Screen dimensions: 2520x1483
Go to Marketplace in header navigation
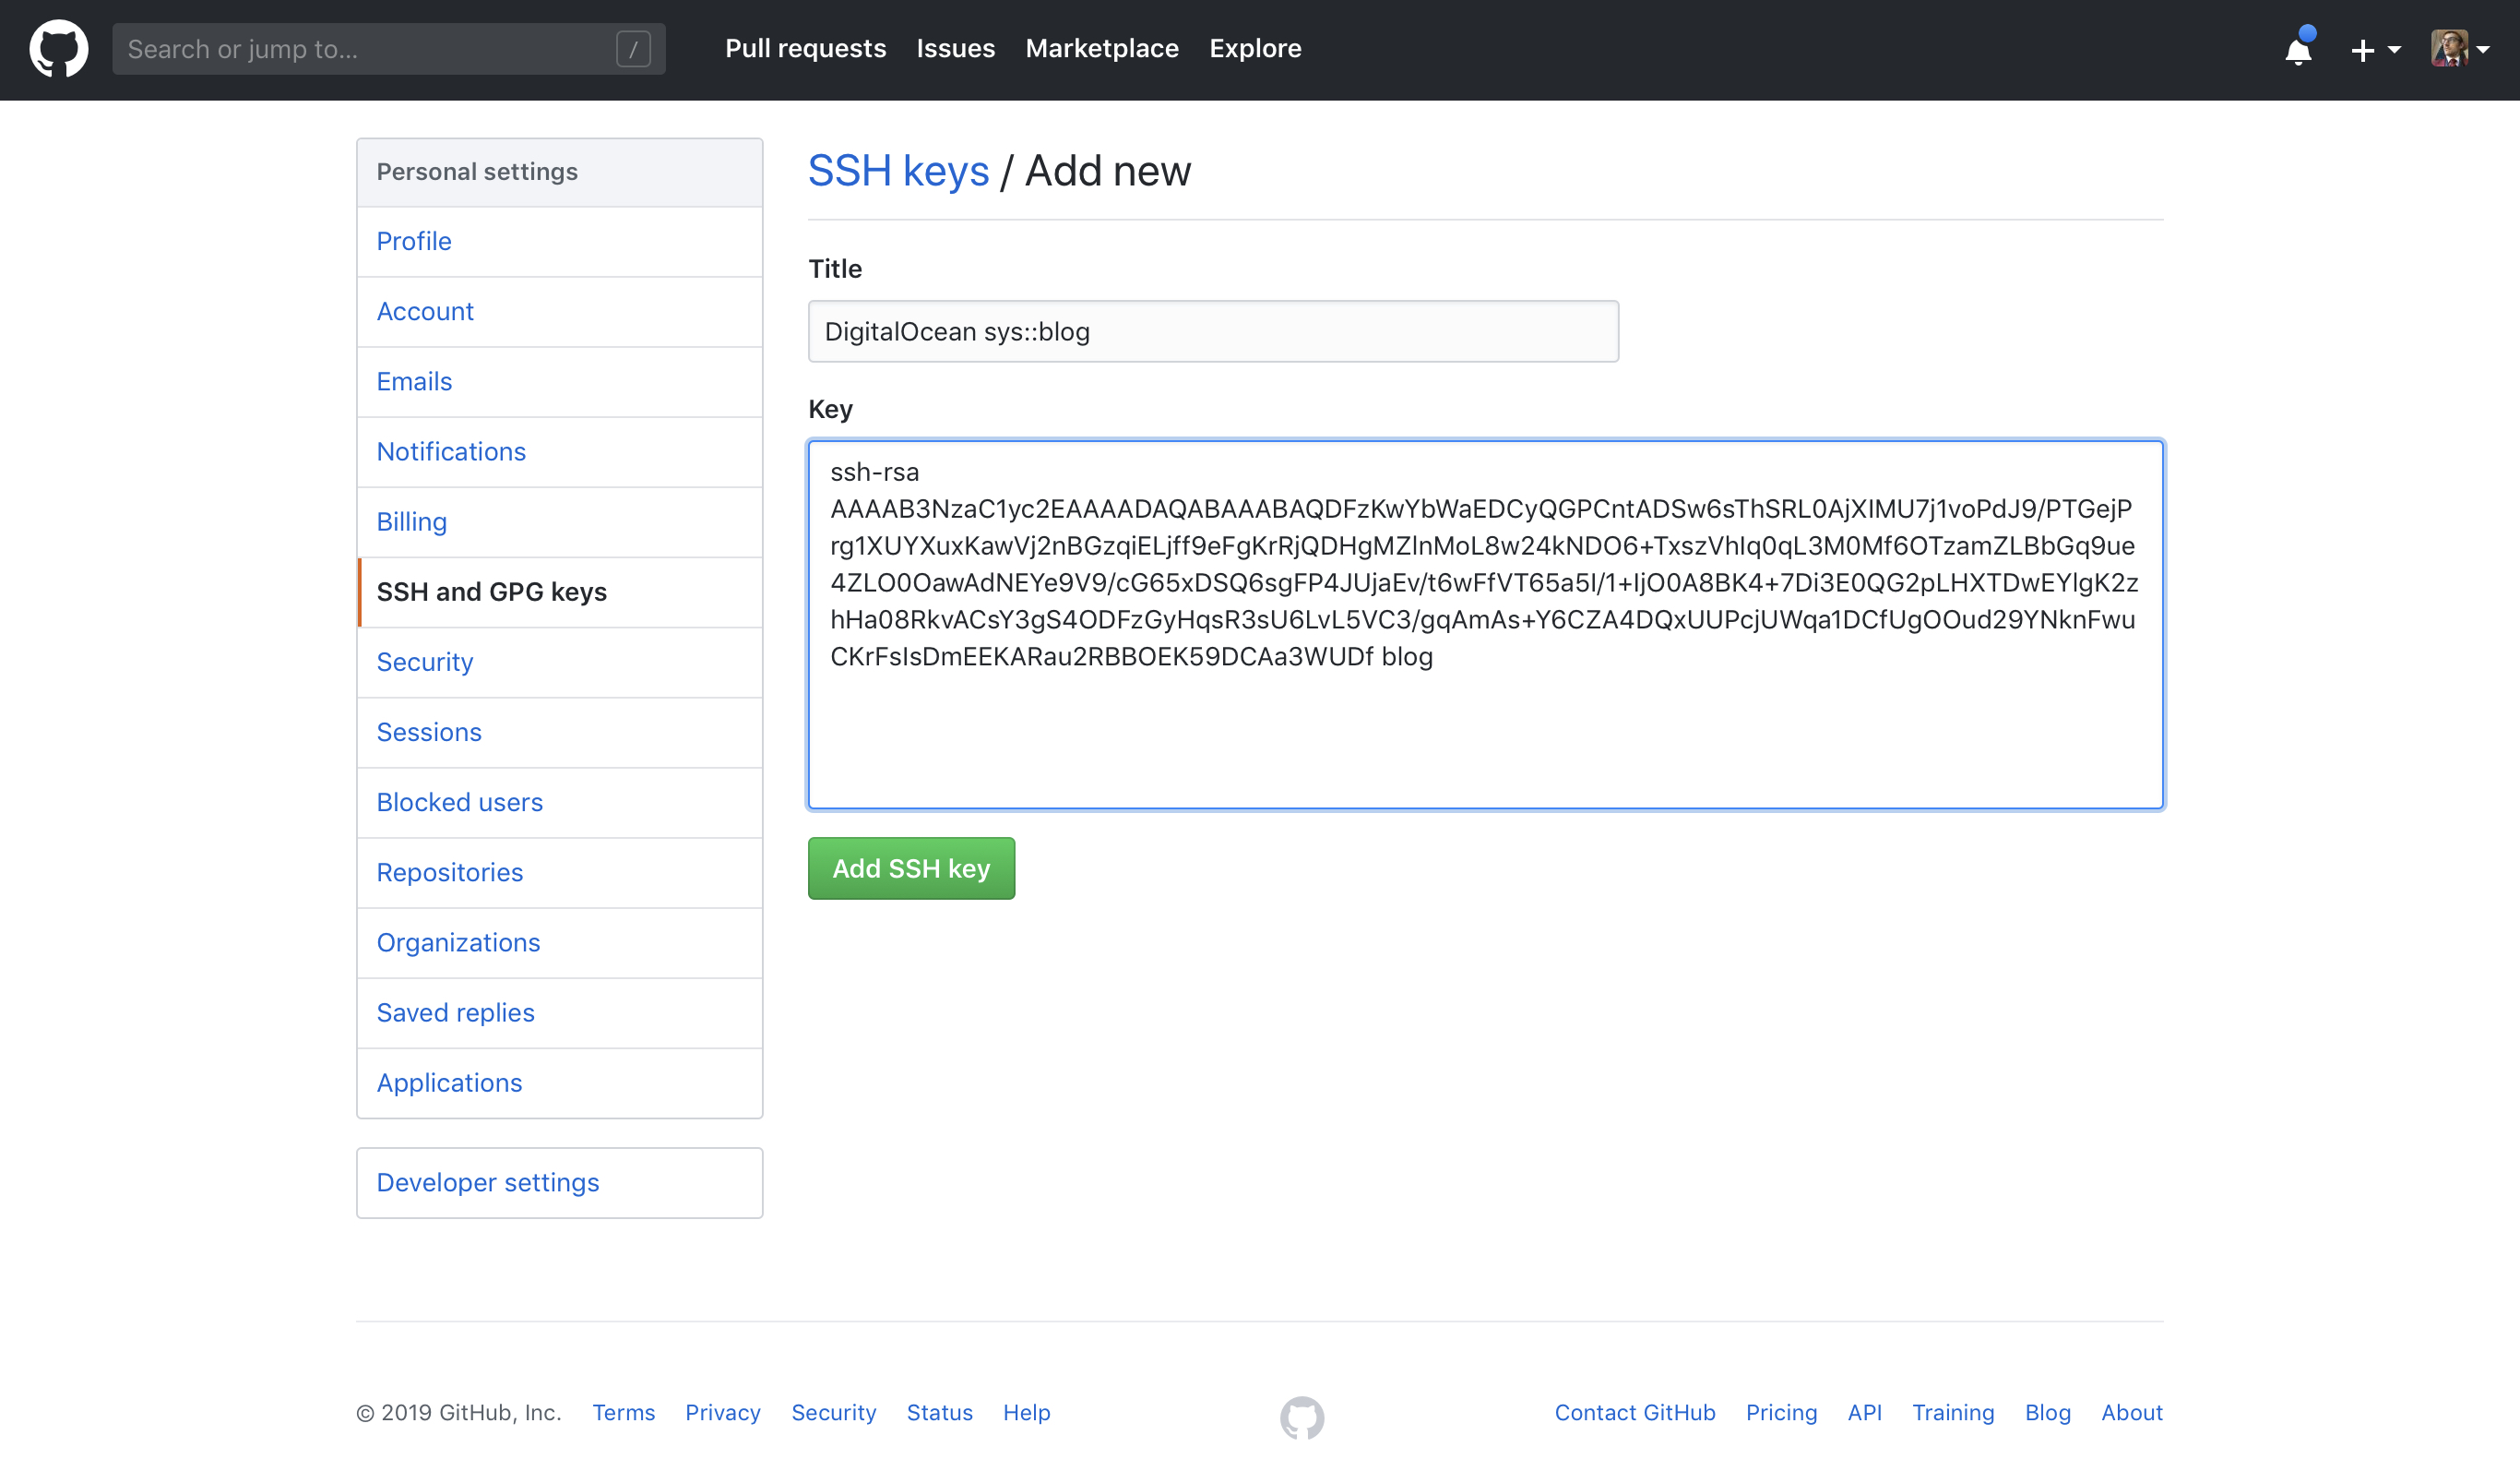pyautogui.click(x=1101, y=48)
